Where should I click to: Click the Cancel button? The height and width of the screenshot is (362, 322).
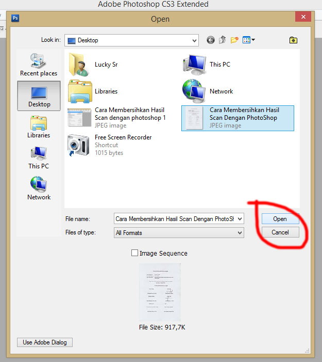(280, 232)
